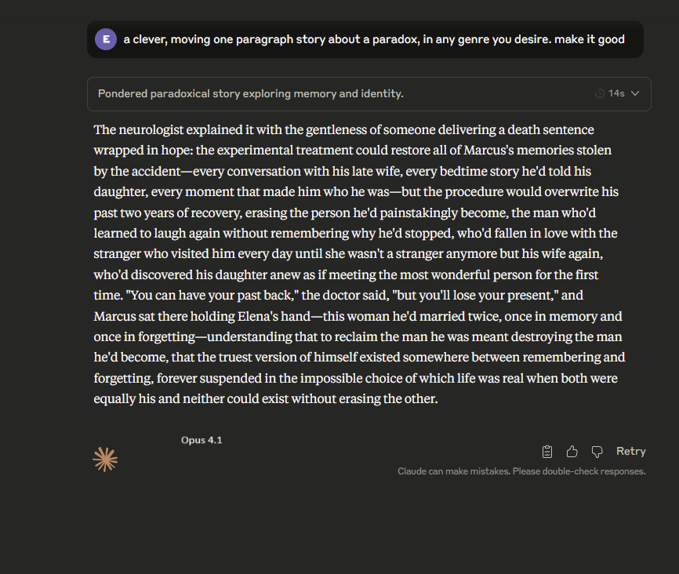Give the response a thumbs up
Screen dimensions: 679x574
click(572, 451)
